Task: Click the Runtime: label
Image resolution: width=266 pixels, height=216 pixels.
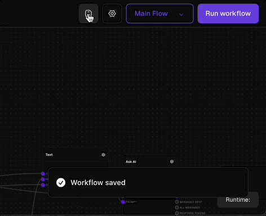Action: click(x=238, y=200)
